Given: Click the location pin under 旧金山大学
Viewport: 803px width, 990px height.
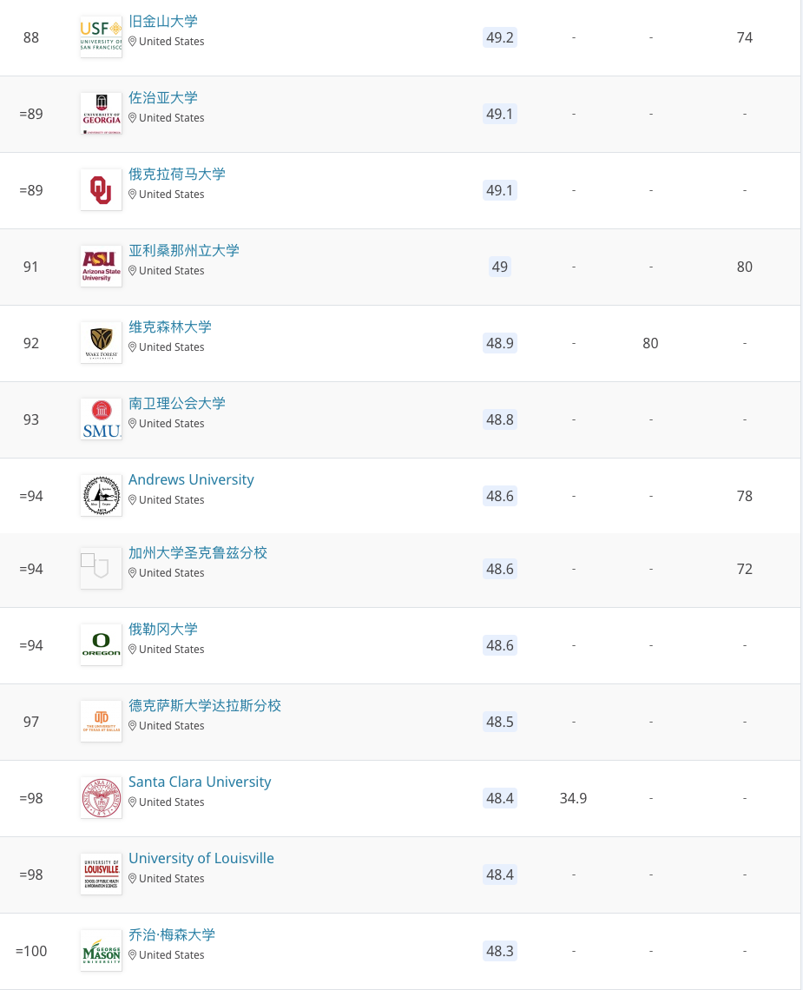Looking at the screenshot, I should 133,42.
